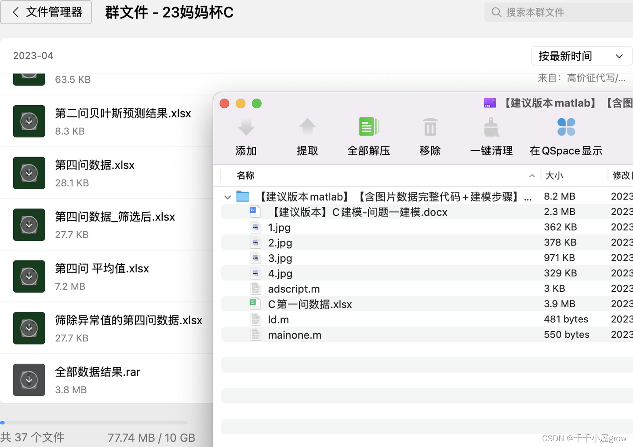Open the 按最新时间 sort dropdown

pyautogui.click(x=581, y=56)
